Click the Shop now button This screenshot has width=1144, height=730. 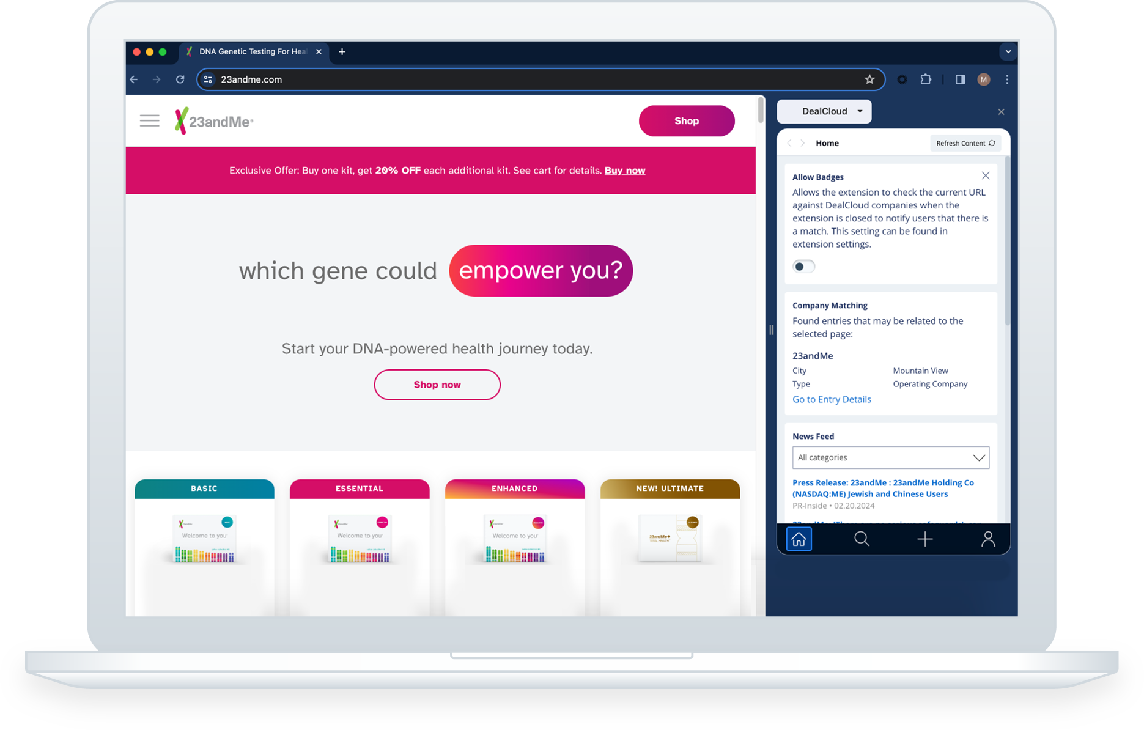pyautogui.click(x=437, y=385)
